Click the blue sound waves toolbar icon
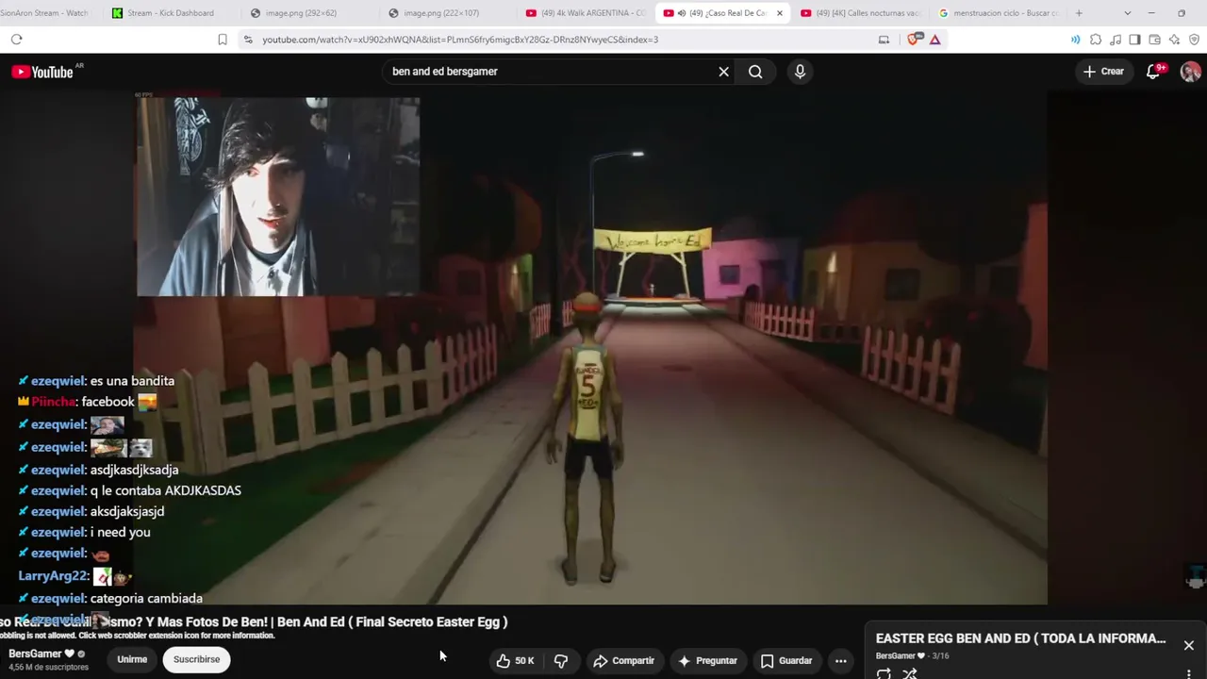This screenshot has height=679, width=1207. 1075,40
